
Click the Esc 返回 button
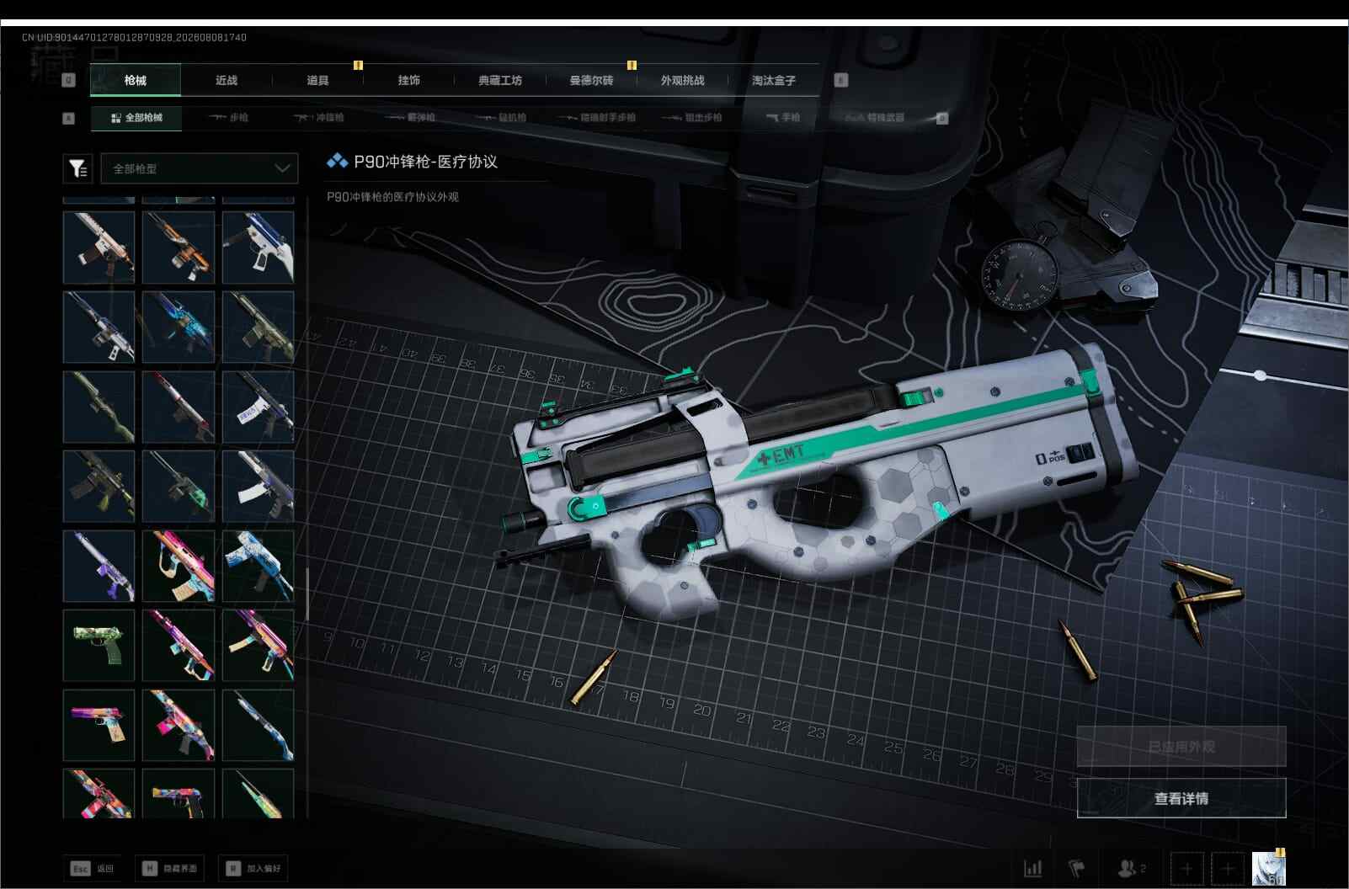click(x=93, y=868)
